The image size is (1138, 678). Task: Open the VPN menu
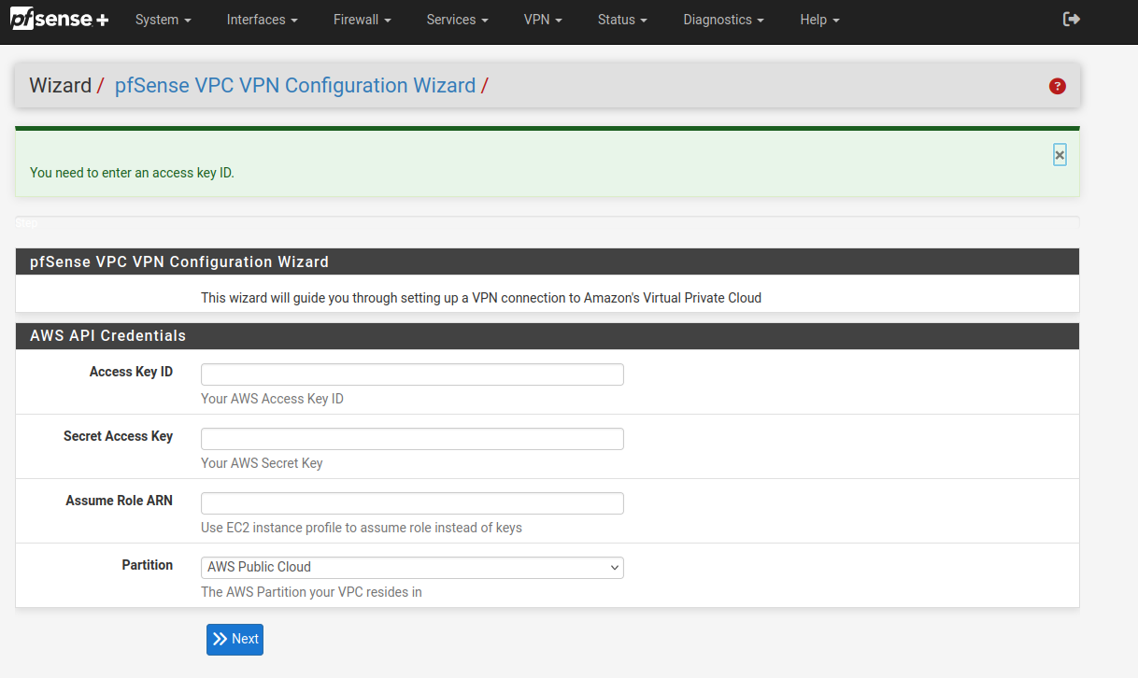click(543, 20)
